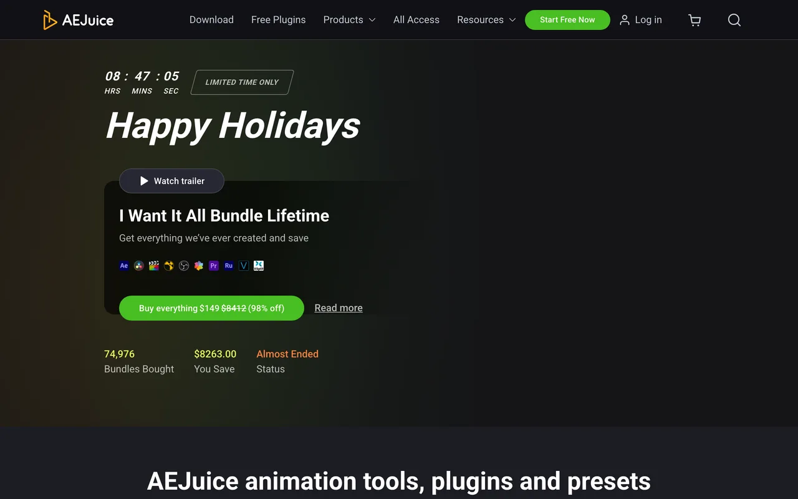Image resolution: width=798 pixels, height=499 pixels.
Task: Click Log in
Action: click(x=641, y=20)
